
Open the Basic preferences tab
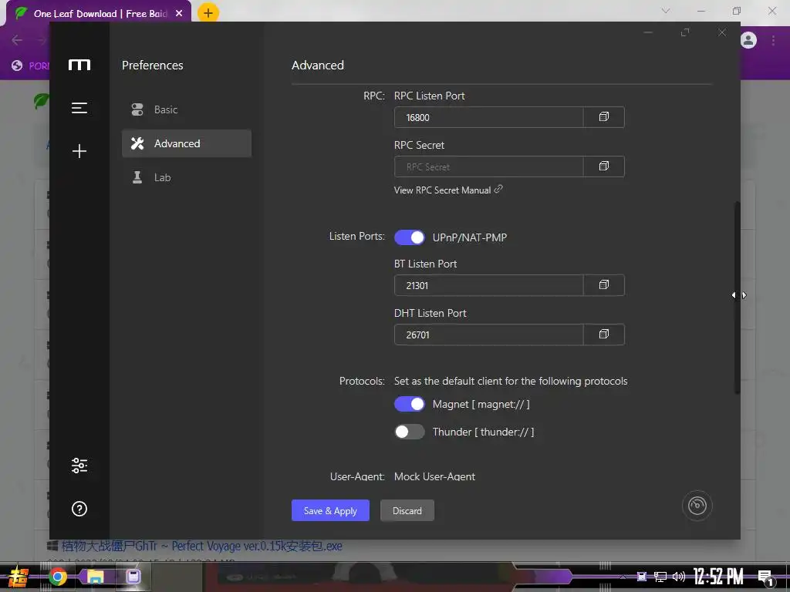[187, 109]
